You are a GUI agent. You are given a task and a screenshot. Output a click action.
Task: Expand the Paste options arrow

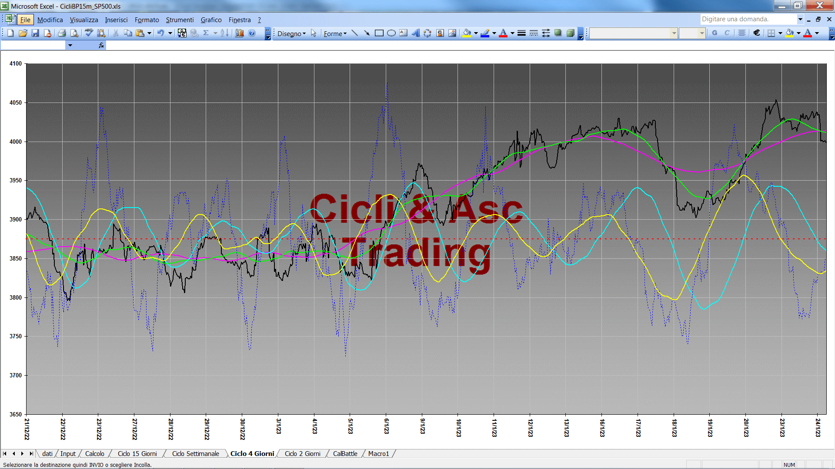pos(149,33)
